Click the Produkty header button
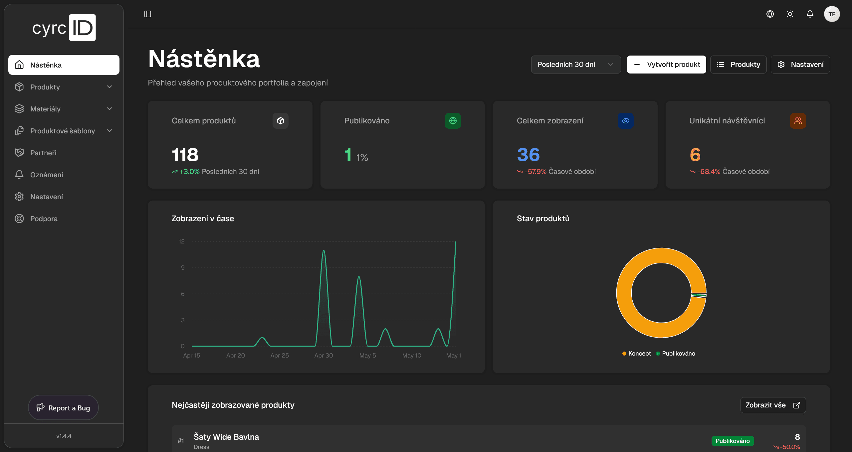The height and width of the screenshot is (452, 852). click(x=738, y=65)
